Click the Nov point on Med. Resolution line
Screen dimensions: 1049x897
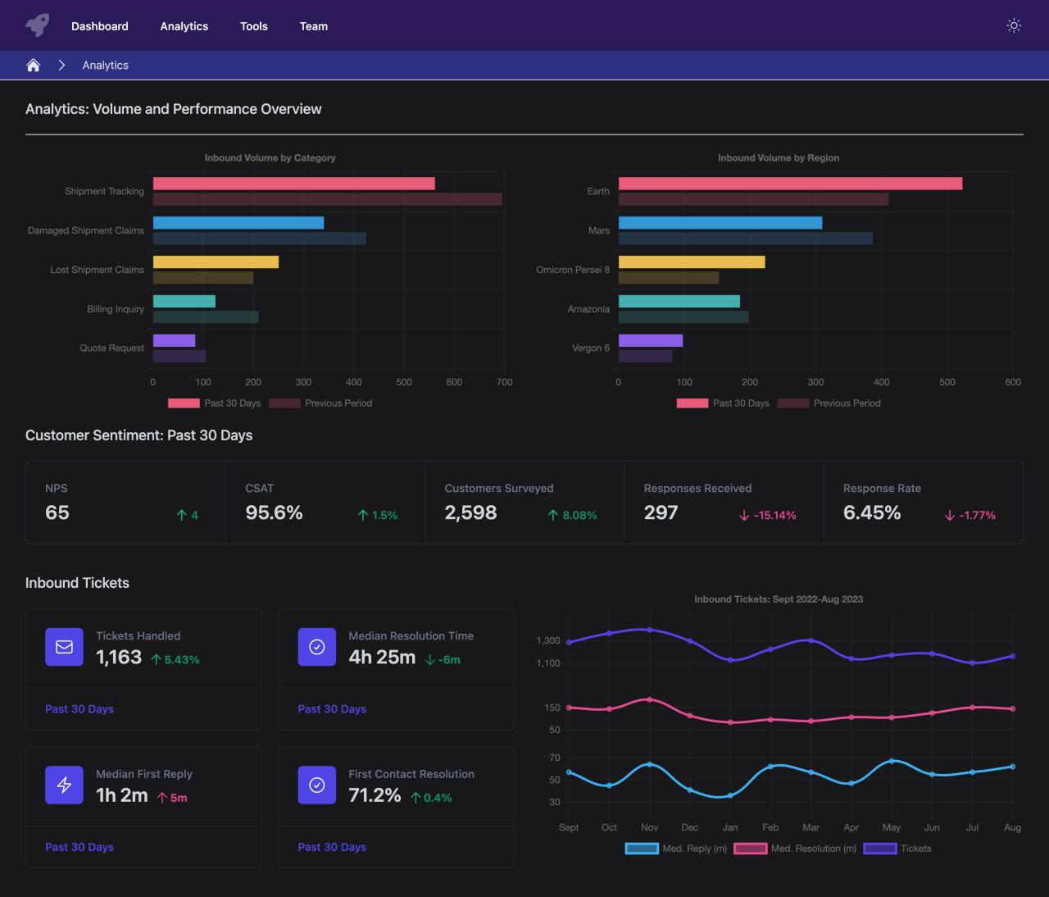click(x=649, y=699)
